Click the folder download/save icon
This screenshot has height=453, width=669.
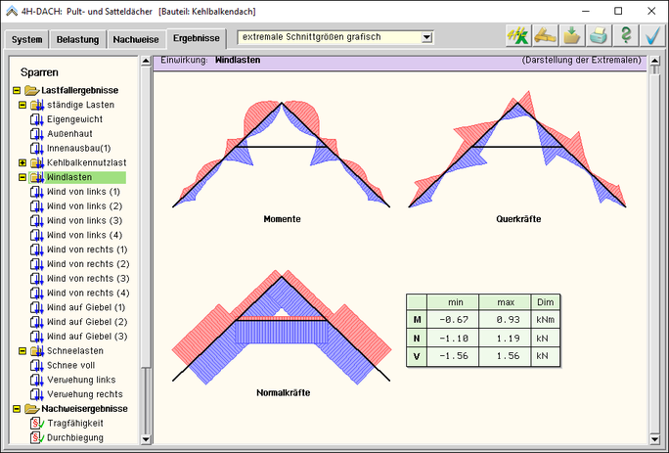point(572,37)
